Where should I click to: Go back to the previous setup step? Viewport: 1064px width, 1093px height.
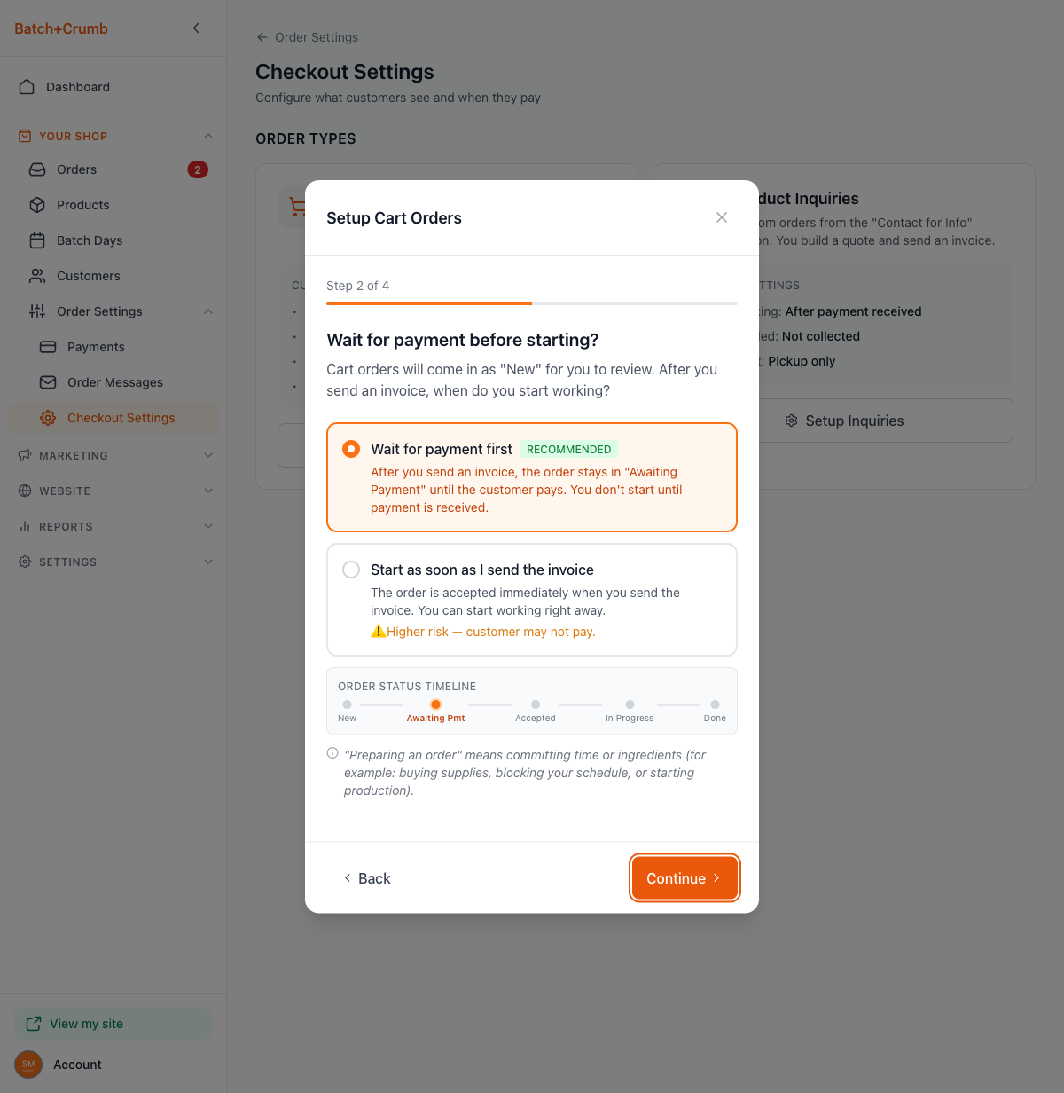pos(367,878)
